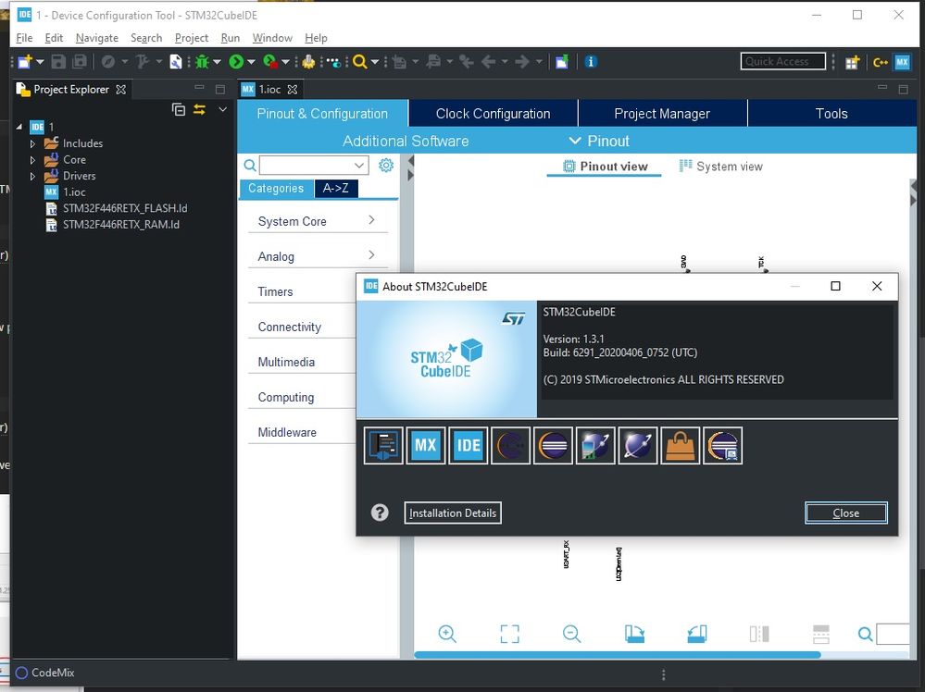Click the Open Perspective icon
The width and height of the screenshot is (925, 692).
[x=852, y=62]
